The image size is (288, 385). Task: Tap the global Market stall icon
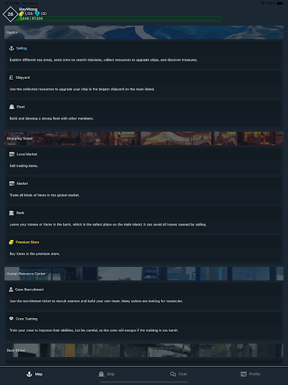coord(12,183)
